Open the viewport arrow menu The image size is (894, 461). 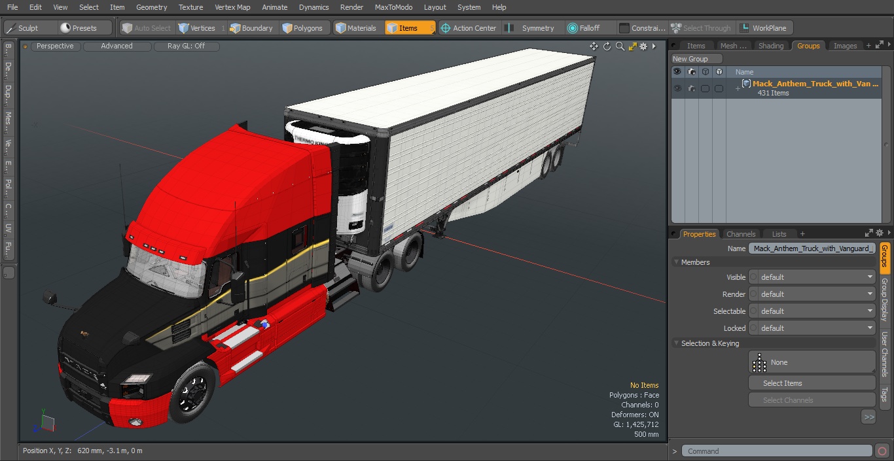point(654,46)
